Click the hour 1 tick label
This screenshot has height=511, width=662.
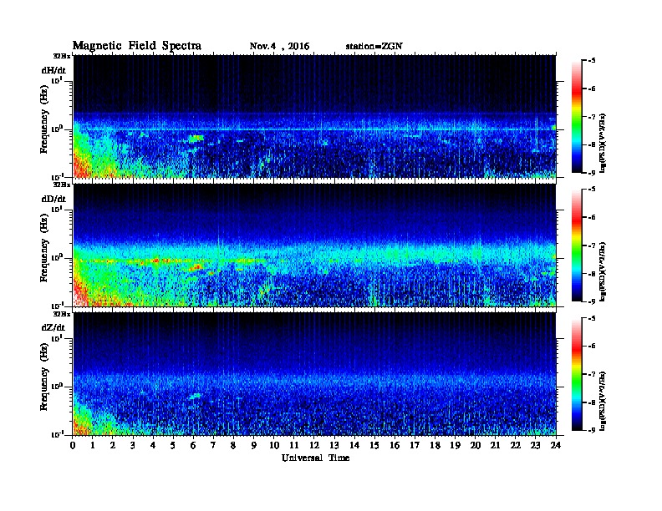pyautogui.click(x=93, y=445)
